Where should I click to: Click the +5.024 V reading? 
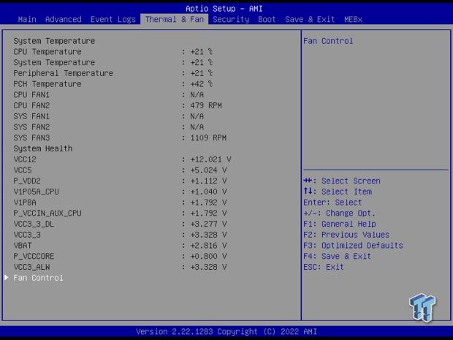(208, 170)
